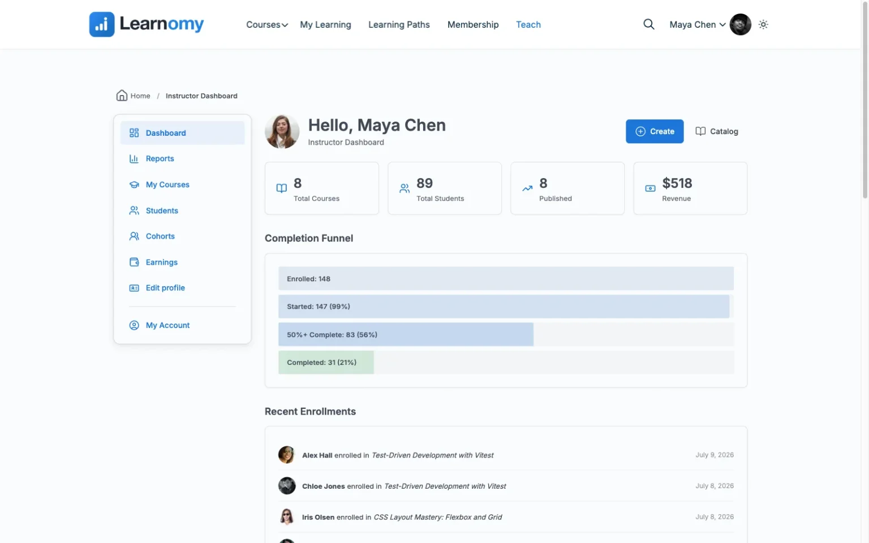This screenshot has height=543, width=869.
Task: Click the Home breadcrumb link
Action: pyautogui.click(x=140, y=96)
